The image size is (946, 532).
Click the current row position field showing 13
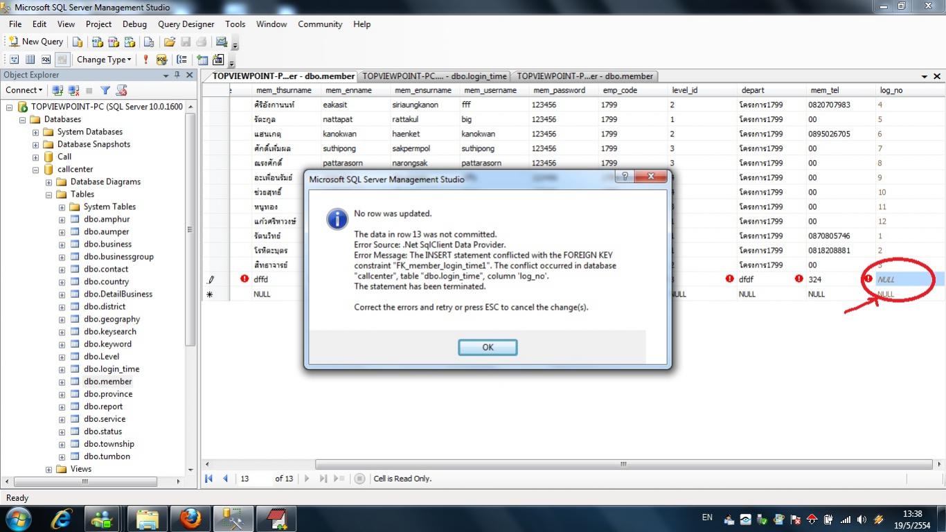pyautogui.click(x=254, y=479)
